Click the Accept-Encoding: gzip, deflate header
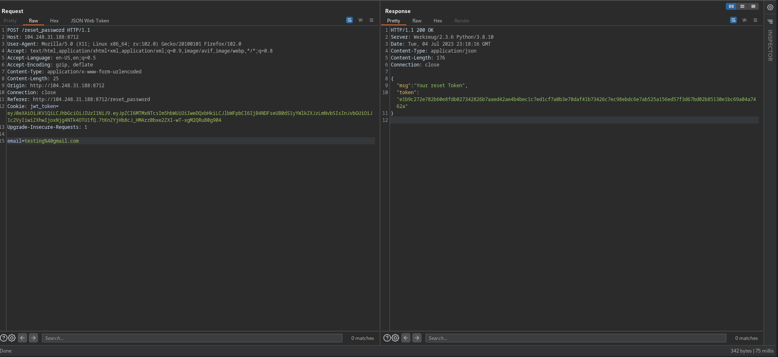778x357 pixels. [x=50, y=65]
